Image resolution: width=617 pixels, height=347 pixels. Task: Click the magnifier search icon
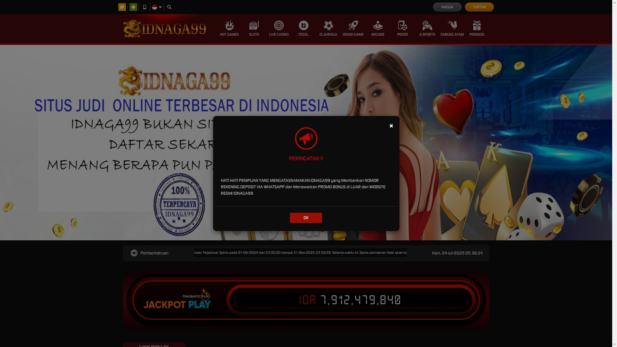(x=169, y=7)
